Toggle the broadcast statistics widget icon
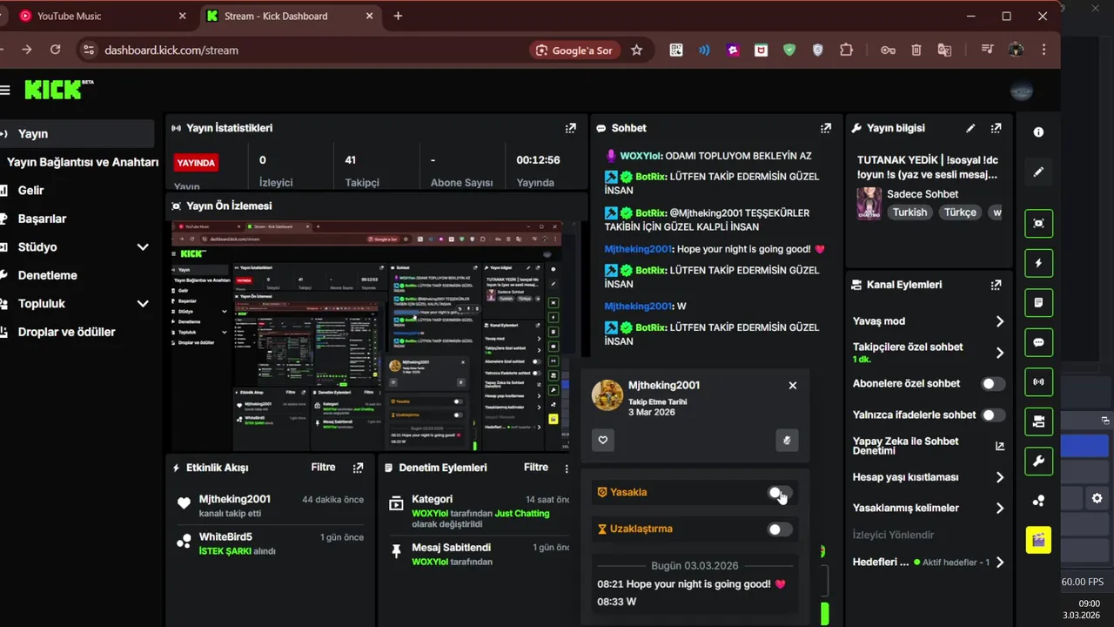 click(x=1038, y=381)
